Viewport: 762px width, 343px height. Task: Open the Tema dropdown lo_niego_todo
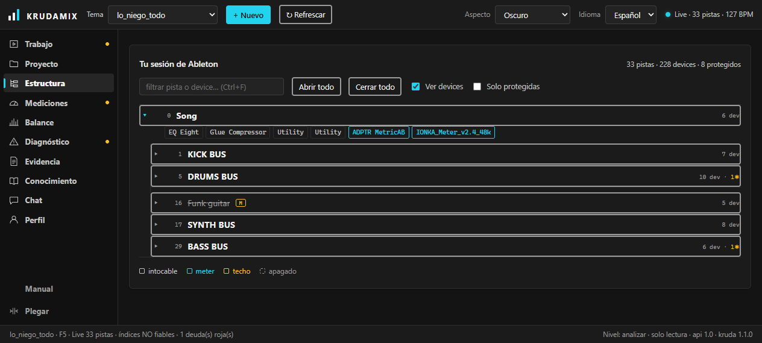coord(163,15)
